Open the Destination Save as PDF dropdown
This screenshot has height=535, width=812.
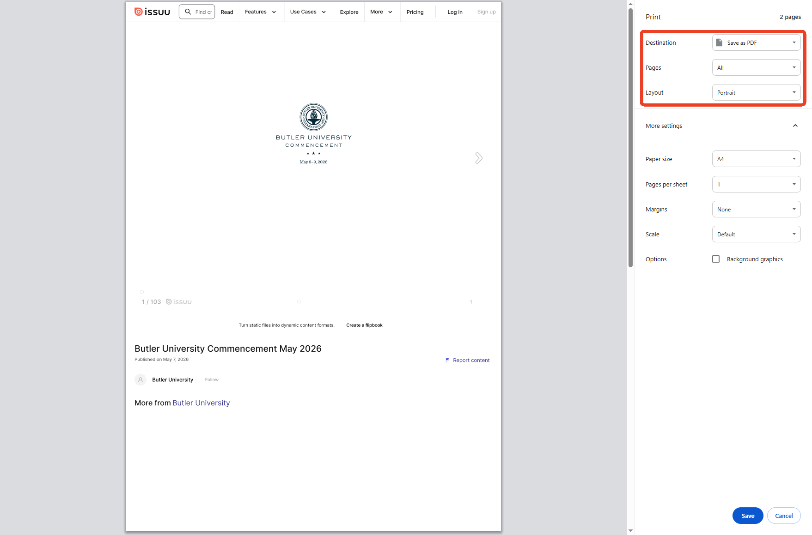756,42
